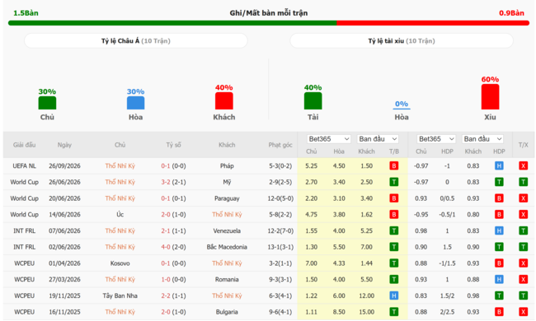Expand the second Bet365 handicap dropdown

[436, 139]
